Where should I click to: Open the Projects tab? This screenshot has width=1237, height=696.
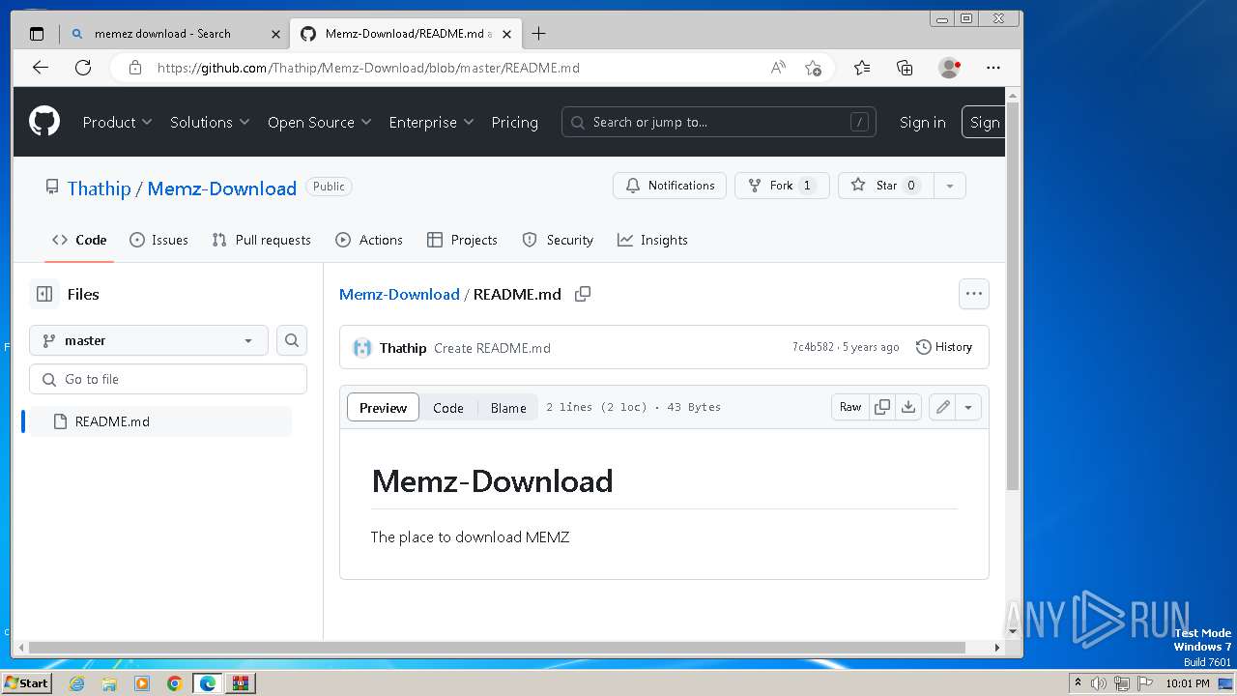[x=462, y=240]
